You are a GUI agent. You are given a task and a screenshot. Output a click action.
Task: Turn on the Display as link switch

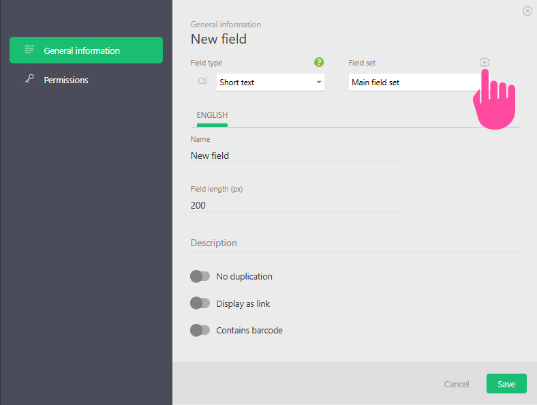(200, 303)
